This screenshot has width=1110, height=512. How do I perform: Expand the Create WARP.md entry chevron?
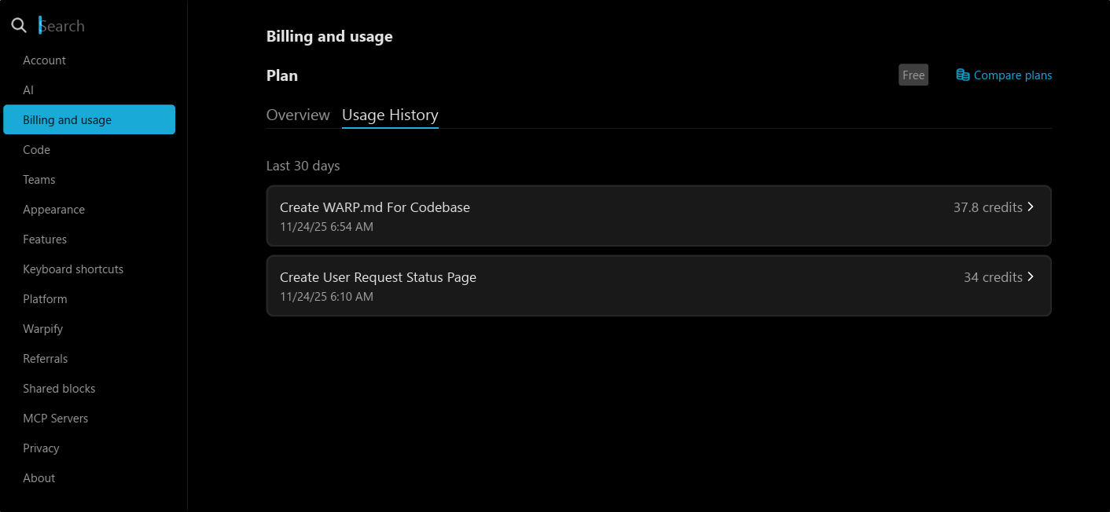click(1031, 207)
